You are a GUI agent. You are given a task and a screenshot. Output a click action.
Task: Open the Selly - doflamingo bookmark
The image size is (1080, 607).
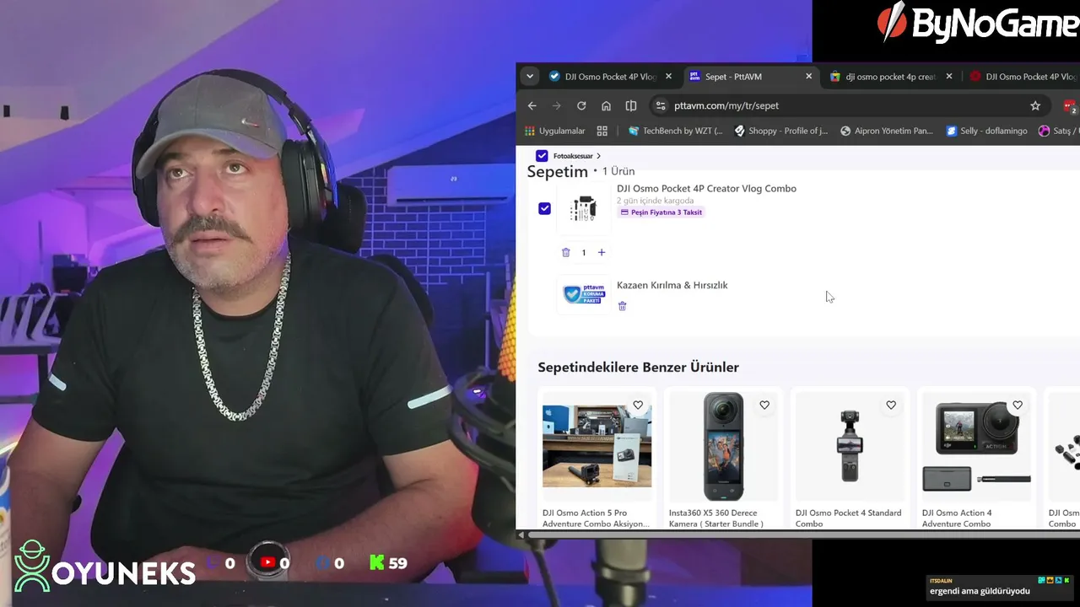click(x=986, y=131)
